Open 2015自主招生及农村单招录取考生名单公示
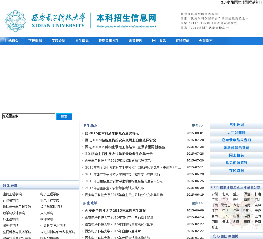This screenshot has width=263, height=239. coord(119,154)
